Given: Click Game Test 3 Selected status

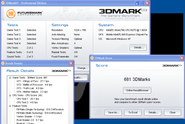Looking at the screenshot, I should (31, 39).
